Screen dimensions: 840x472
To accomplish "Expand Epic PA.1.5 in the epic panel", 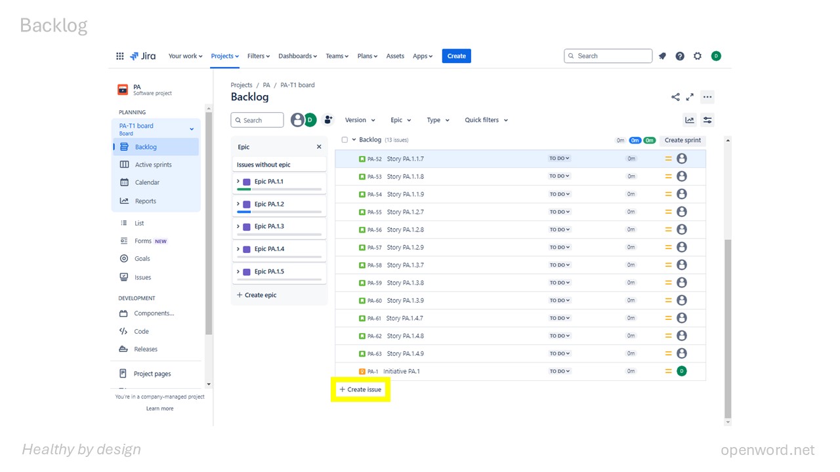I will 238,271.
